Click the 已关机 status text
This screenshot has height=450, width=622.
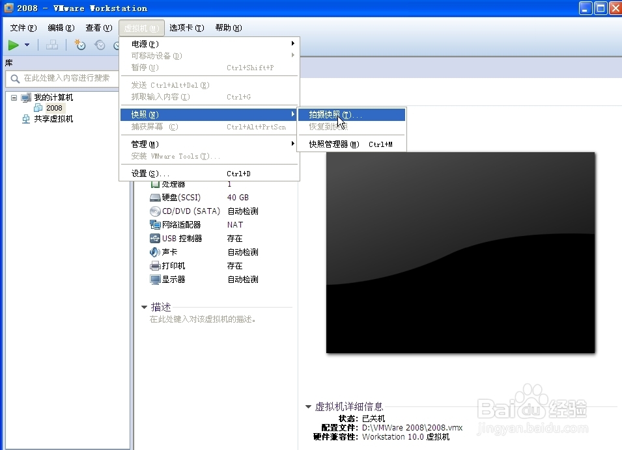[x=373, y=419]
